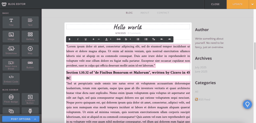Apply bulleted list formatting
The width and height of the screenshot is (256, 123).
pos(138,39)
